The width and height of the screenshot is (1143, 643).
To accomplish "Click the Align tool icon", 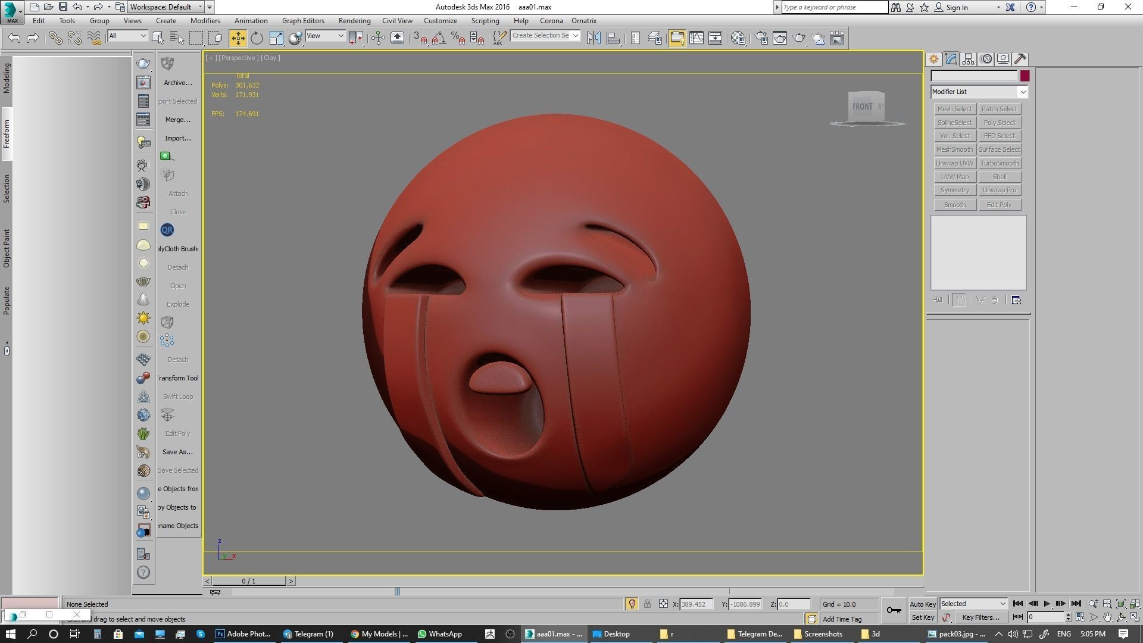I will (613, 38).
